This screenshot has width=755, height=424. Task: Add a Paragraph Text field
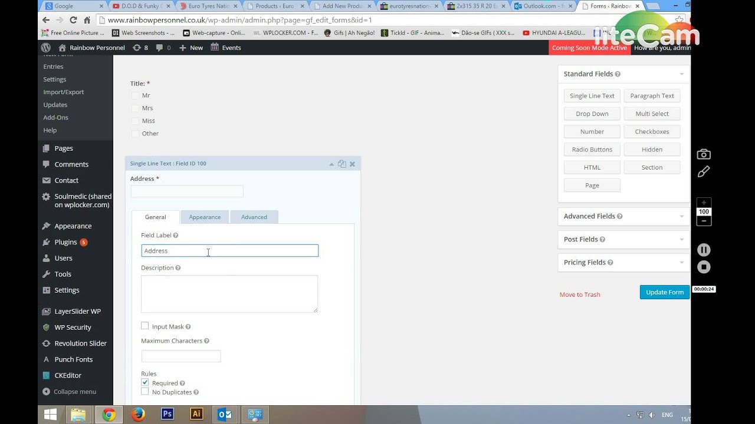click(652, 96)
